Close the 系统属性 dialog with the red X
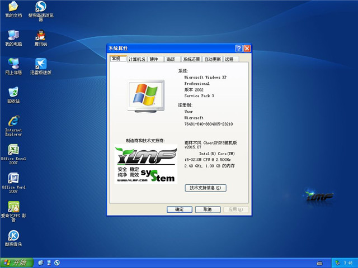This screenshot has height=268, width=358. click(247, 49)
